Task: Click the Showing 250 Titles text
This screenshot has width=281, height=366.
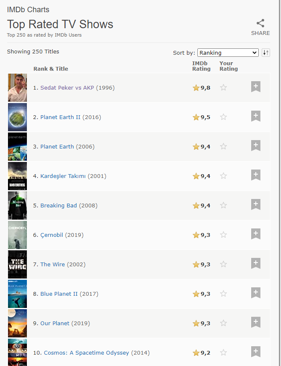Action: pyautogui.click(x=33, y=52)
